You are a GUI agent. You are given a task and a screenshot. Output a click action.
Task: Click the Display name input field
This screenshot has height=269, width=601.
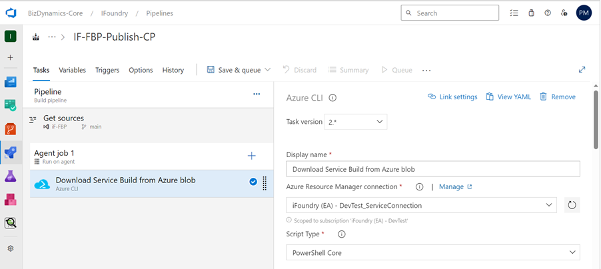(x=433, y=169)
